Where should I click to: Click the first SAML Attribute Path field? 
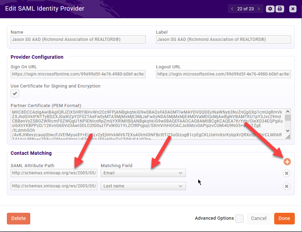[54, 173]
